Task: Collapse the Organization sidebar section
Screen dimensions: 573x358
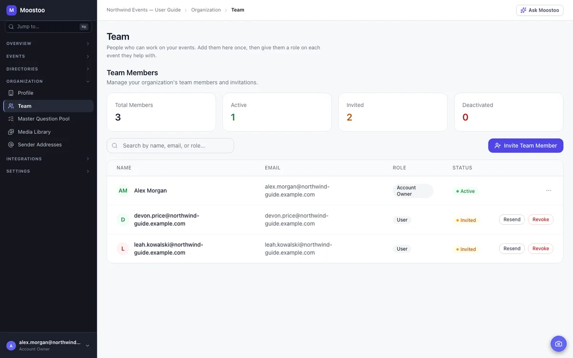Action: click(x=48, y=82)
